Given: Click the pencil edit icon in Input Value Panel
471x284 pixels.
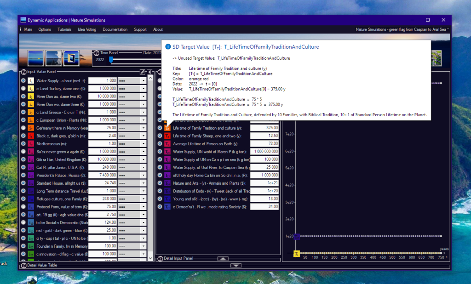Looking at the screenshot, I should pyautogui.click(x=143, y=72).
